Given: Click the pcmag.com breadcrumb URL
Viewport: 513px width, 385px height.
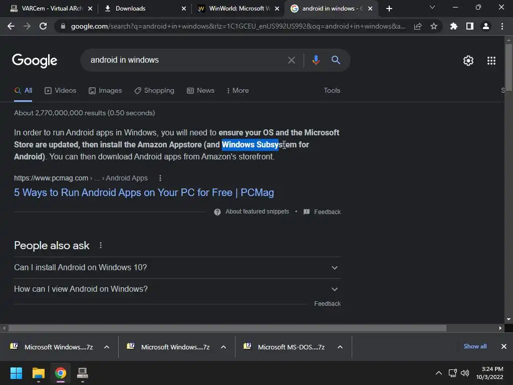Looking at the screenshot, I should (x=81, y=178).
